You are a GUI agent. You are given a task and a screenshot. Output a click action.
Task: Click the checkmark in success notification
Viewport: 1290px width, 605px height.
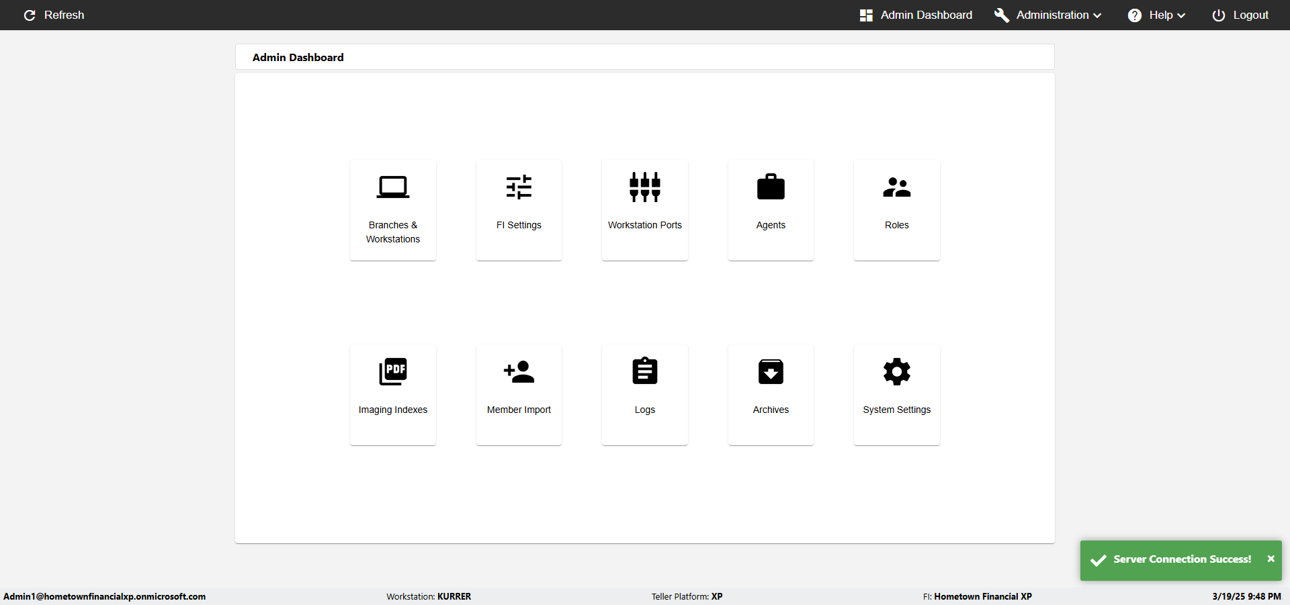click(1099, 560)
